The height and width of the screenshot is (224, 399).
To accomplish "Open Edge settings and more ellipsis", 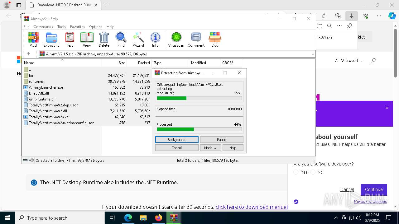I will pyautogui.click(x=379, y=16).
